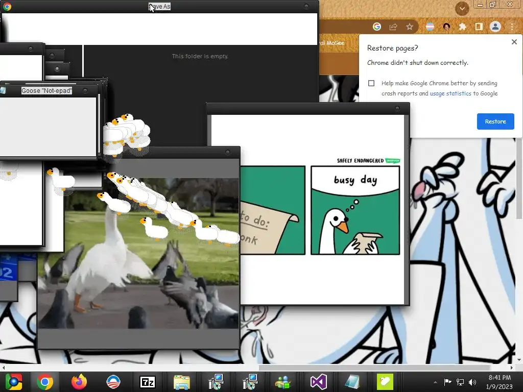Open the Messenger people icon in the taskbar
The width and height of the screenshot is (523, 392).
(x=283, y=382)
